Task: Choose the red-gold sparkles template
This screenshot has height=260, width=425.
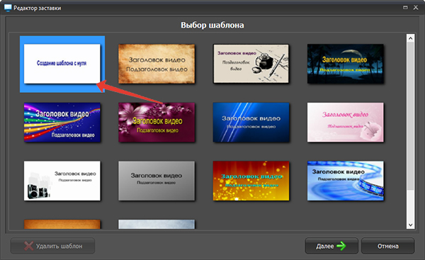Action: [x=251, y=181]
